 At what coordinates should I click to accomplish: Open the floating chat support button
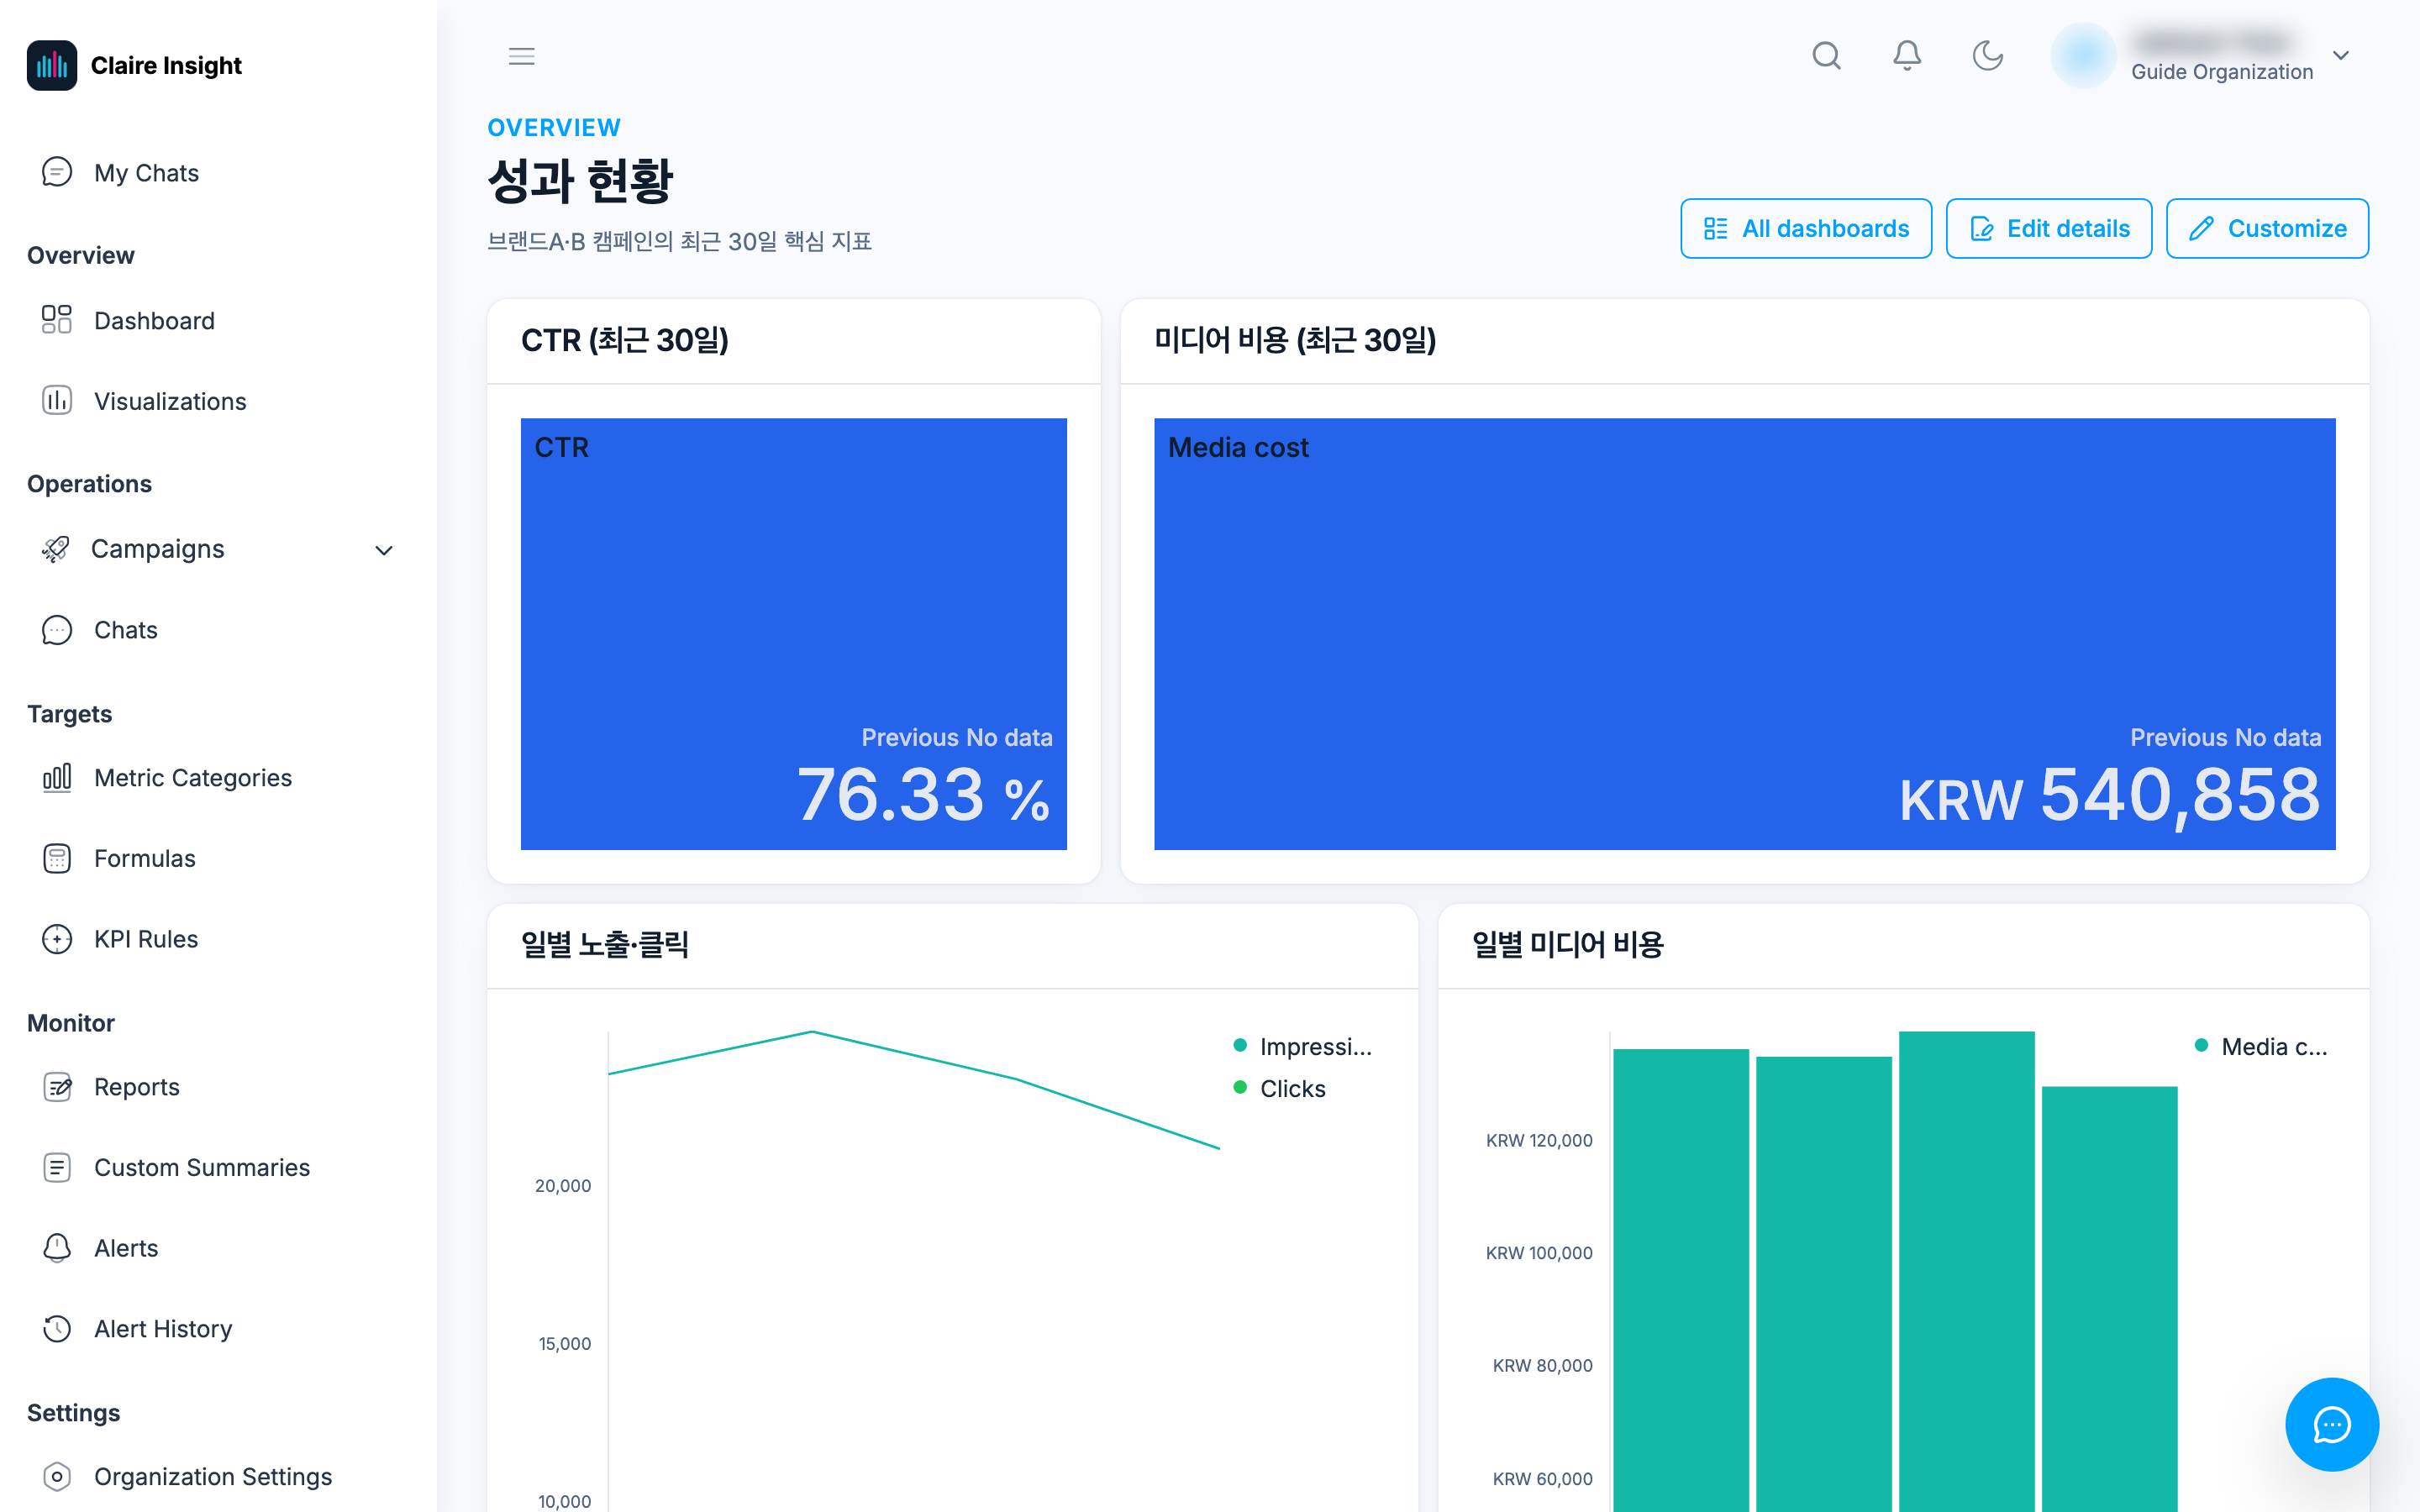(2332, 1424)
